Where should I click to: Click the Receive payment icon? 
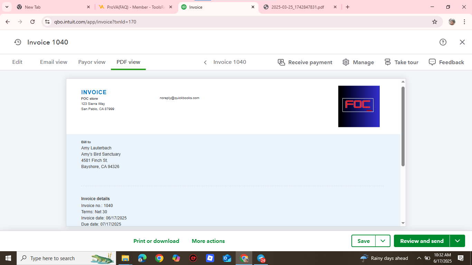pyautogui.click(x=281, y=62)
